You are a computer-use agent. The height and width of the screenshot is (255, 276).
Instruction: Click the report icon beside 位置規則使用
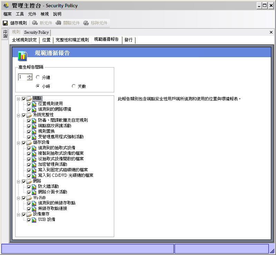coord(34,104)
